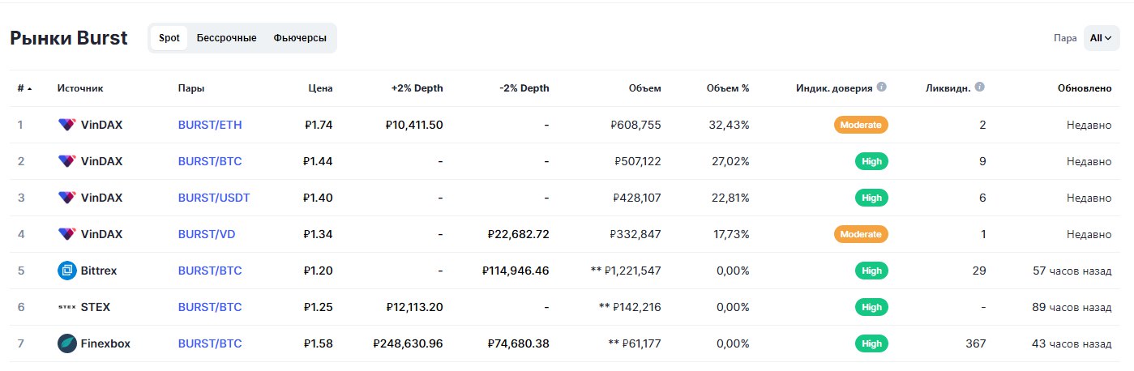Click the depth value ₽10,411.50
The width and height of the screenshot is (1134, 371).
pyautogui.click(x=414, y=125)
